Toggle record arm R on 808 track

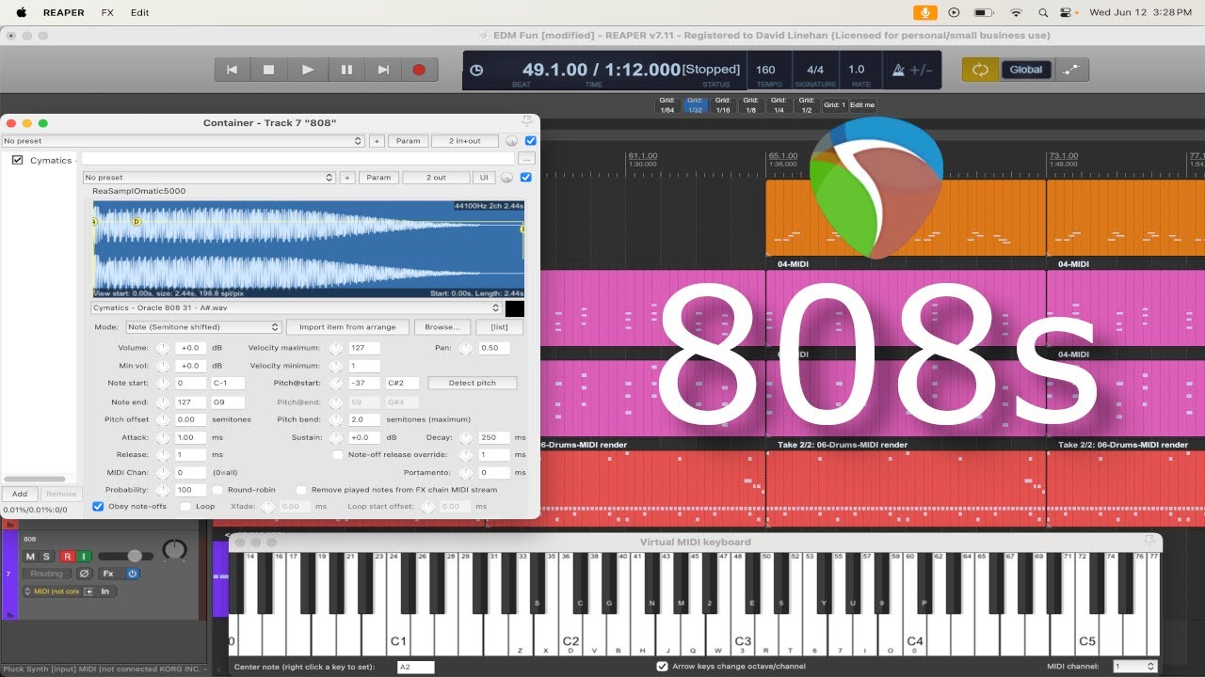(67, 557)
